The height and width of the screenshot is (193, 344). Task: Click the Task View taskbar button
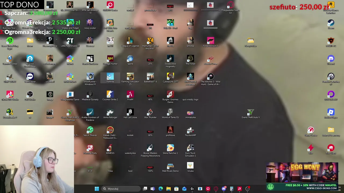point(145,189)
